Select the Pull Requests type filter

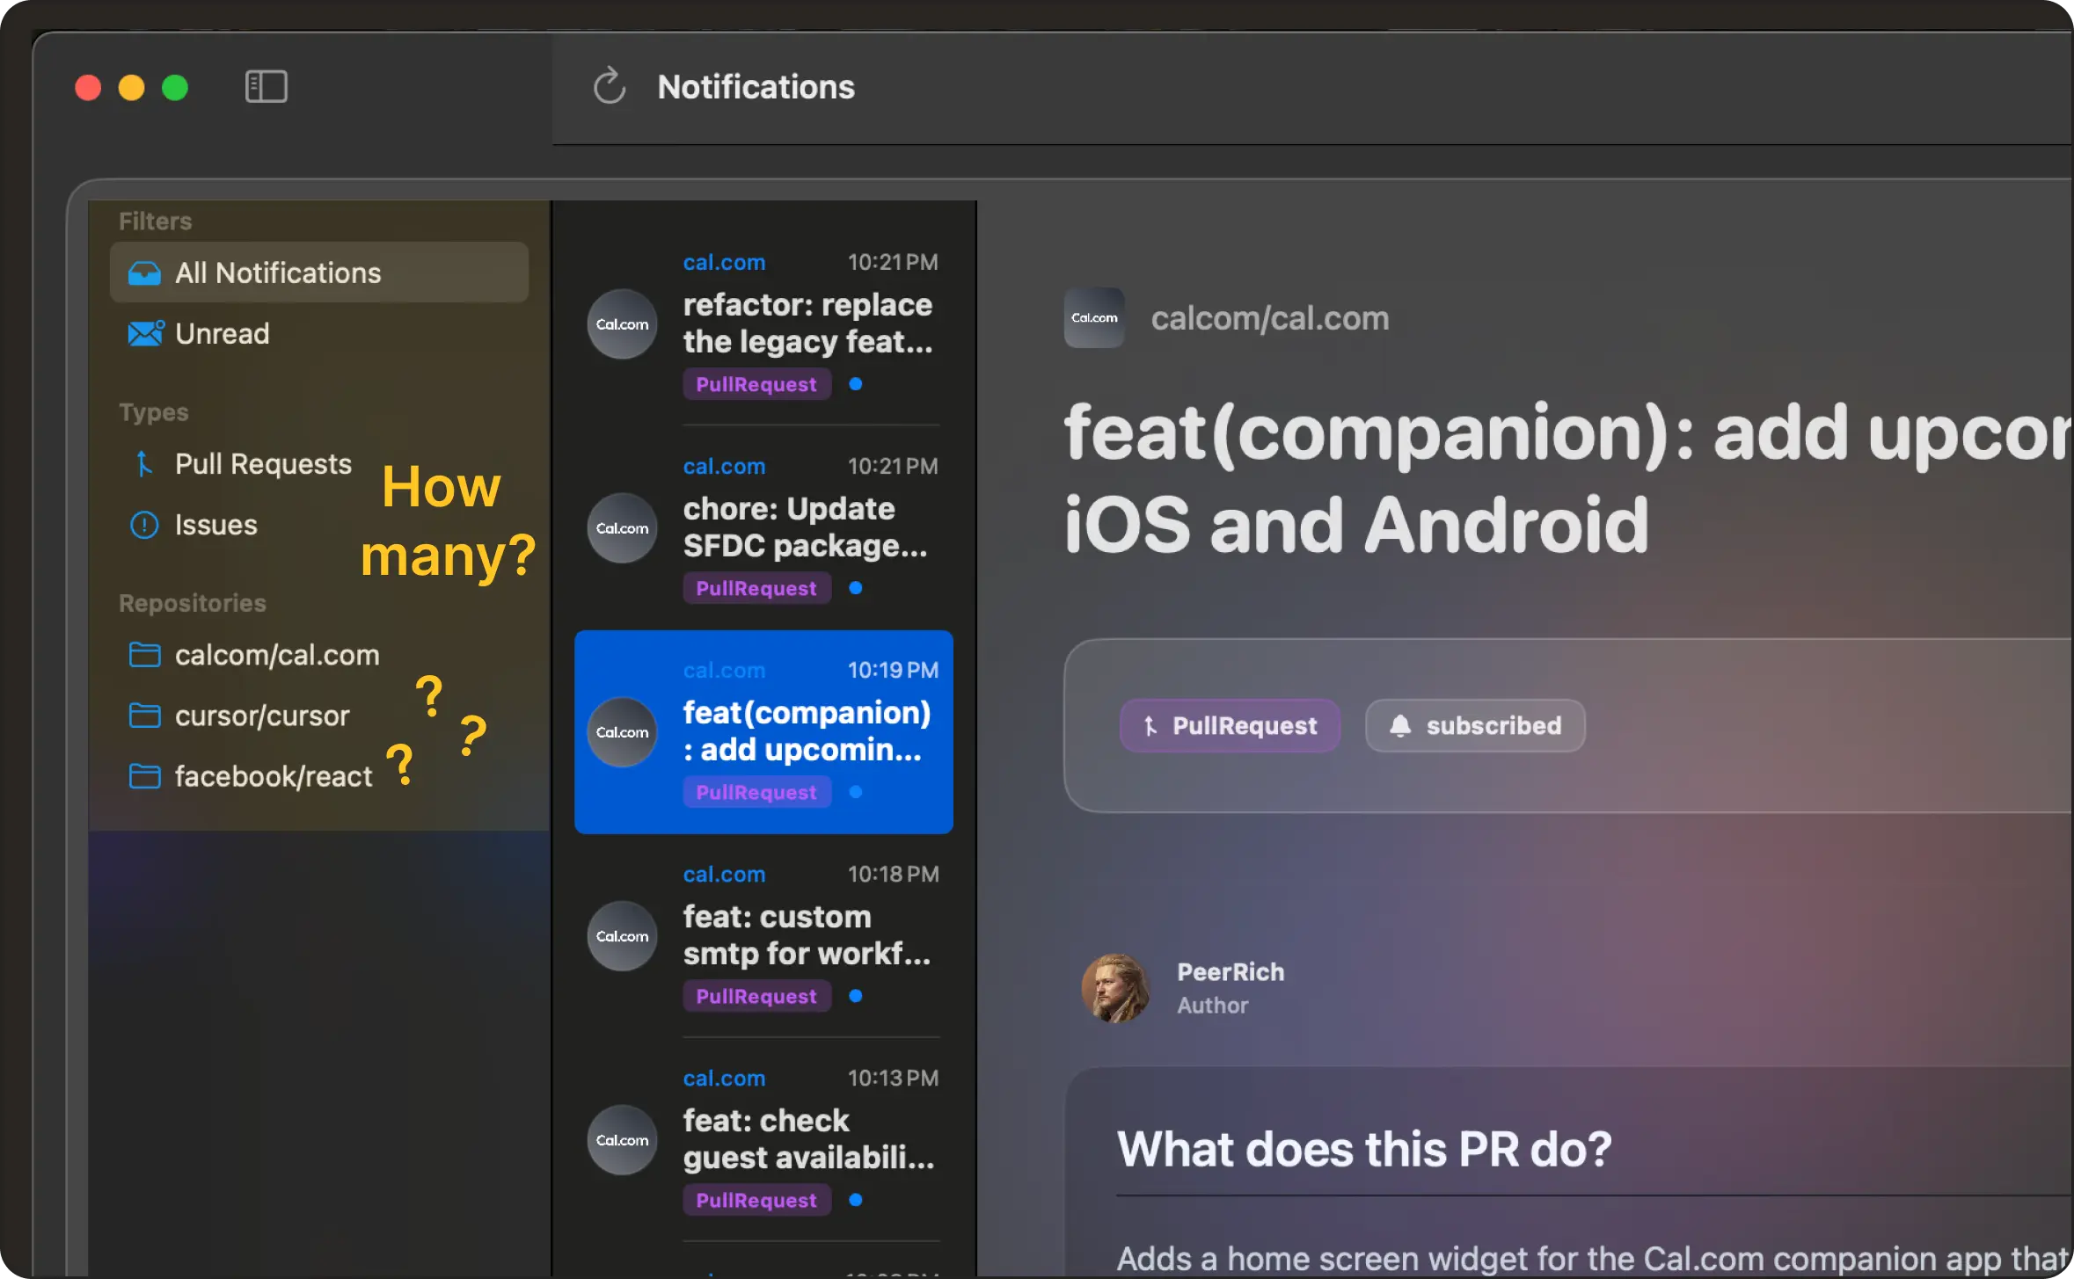[x=263, y=463]
